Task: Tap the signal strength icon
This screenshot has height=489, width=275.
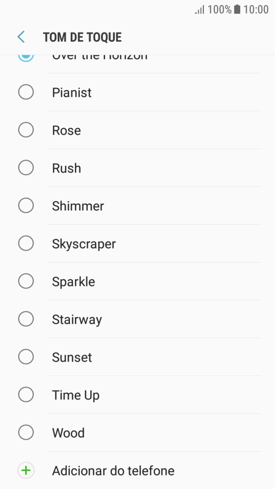Action: [x=199, y=9]
